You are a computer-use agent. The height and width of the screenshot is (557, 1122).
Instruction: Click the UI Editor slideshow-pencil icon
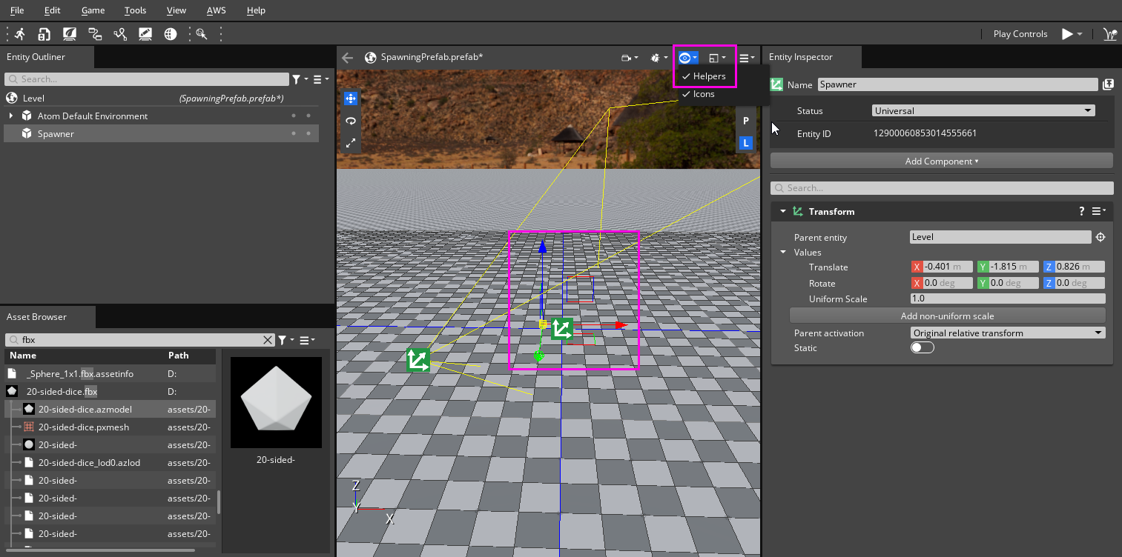click(x=145, y=33)
